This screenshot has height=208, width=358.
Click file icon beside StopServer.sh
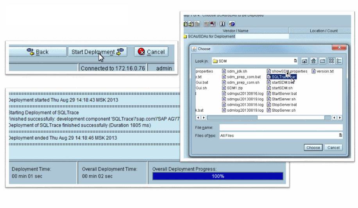point(269,110)
